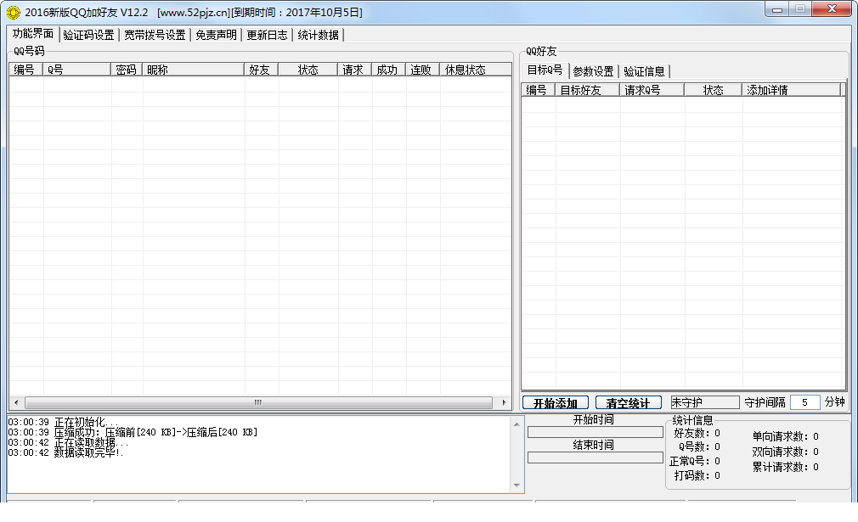Click the 单向请求数: 0 statistic
Viewport: 858px width, 522px height.
tap(785, 436)
